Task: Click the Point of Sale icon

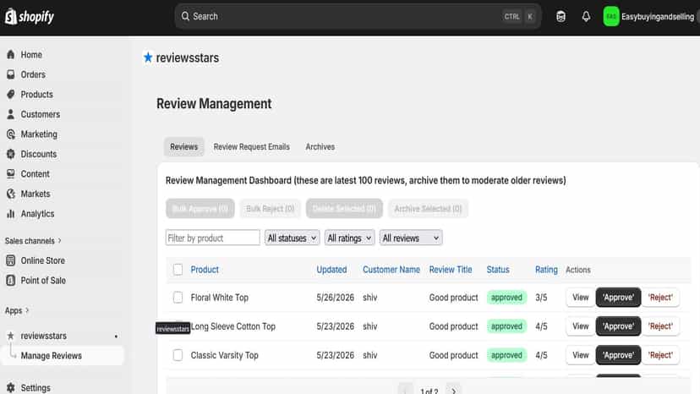Action: point(11,281)
